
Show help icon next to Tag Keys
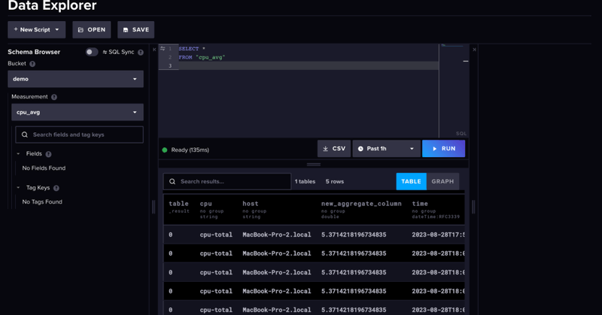point(56,188)
